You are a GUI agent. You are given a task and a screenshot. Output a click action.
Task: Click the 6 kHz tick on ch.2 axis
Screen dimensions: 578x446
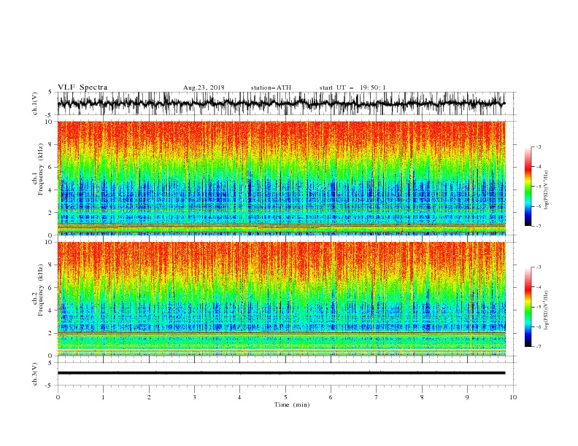(x=50, y=287)
